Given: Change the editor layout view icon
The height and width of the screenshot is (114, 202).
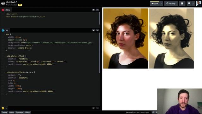Looking at the screenshot, I should point(182,3).
